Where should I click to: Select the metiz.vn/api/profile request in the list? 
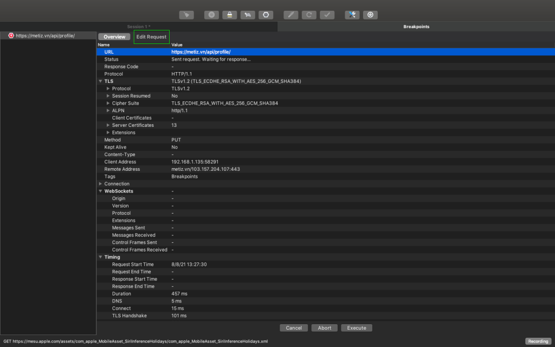(x=48, y=36)
